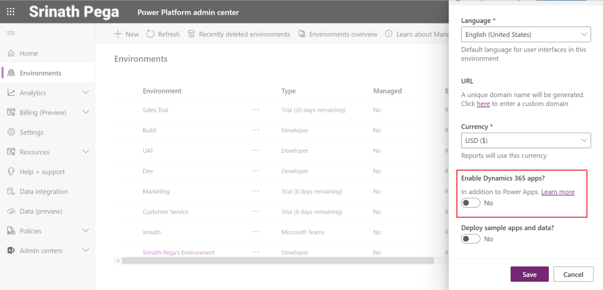
Task: Toggle Deploy sample apps and data switch
Action: pyautogui.click(x=471, y=239)
